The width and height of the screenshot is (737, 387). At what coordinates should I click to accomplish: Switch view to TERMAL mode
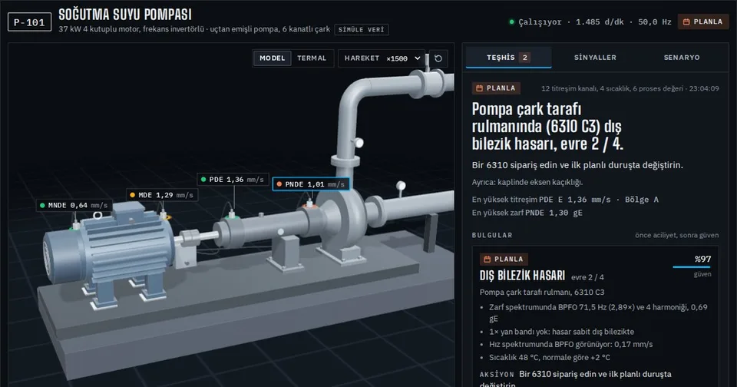click(x=312, y=58)
